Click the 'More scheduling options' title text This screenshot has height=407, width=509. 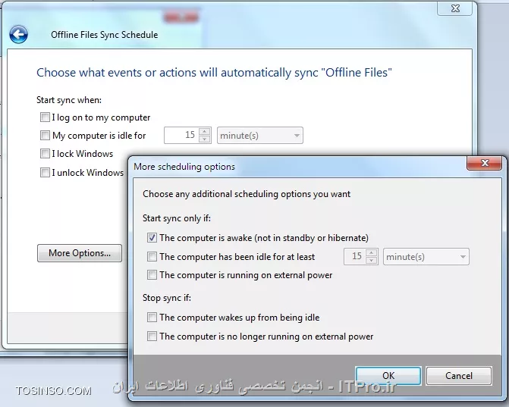(x=184, y=167)
